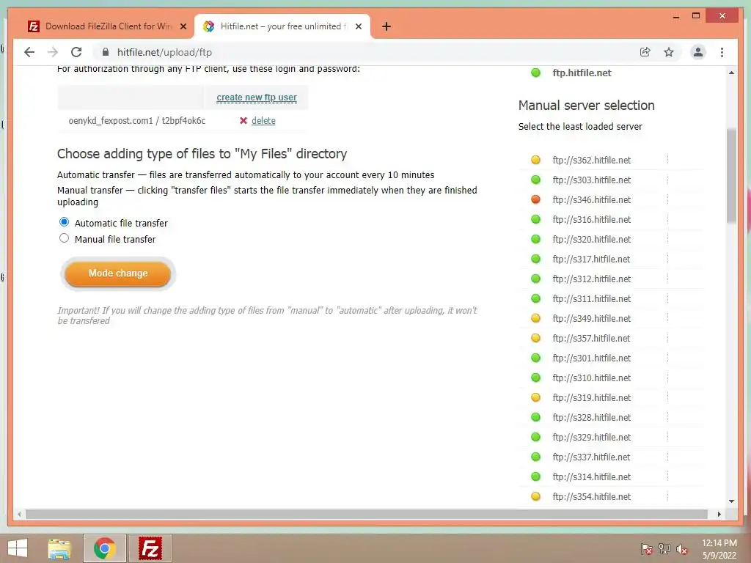Open FileZilla from the taskbar

(x=150, y=548)
